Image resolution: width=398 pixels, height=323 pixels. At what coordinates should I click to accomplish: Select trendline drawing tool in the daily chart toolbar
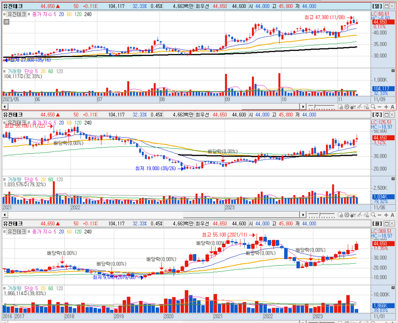tap(360, 107)
